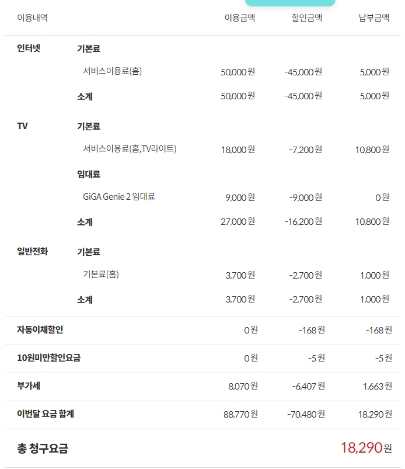Click the 부가세 row label
This screenshot has width=405, height=469.
tap(29, 385)
